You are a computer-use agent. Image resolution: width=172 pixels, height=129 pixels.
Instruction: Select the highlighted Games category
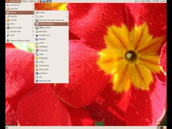coord(20,13)
